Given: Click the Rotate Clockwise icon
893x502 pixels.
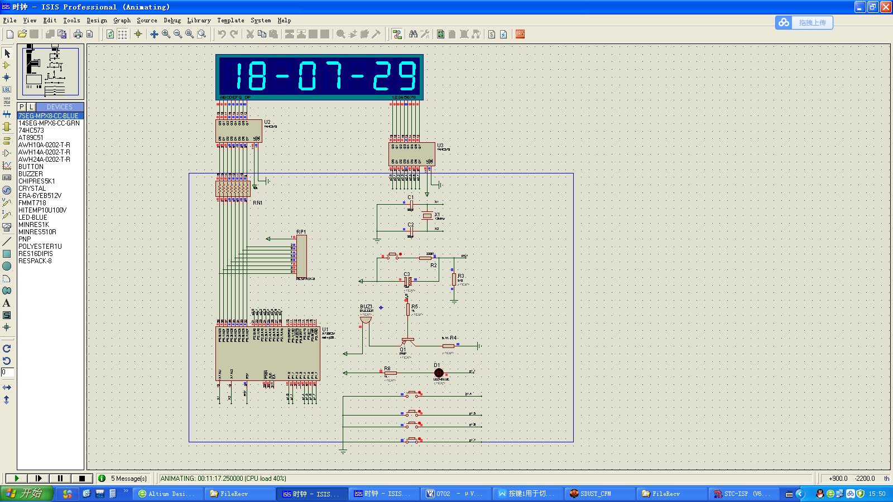Looking at the screenshot, I should [x=7, y=348].
